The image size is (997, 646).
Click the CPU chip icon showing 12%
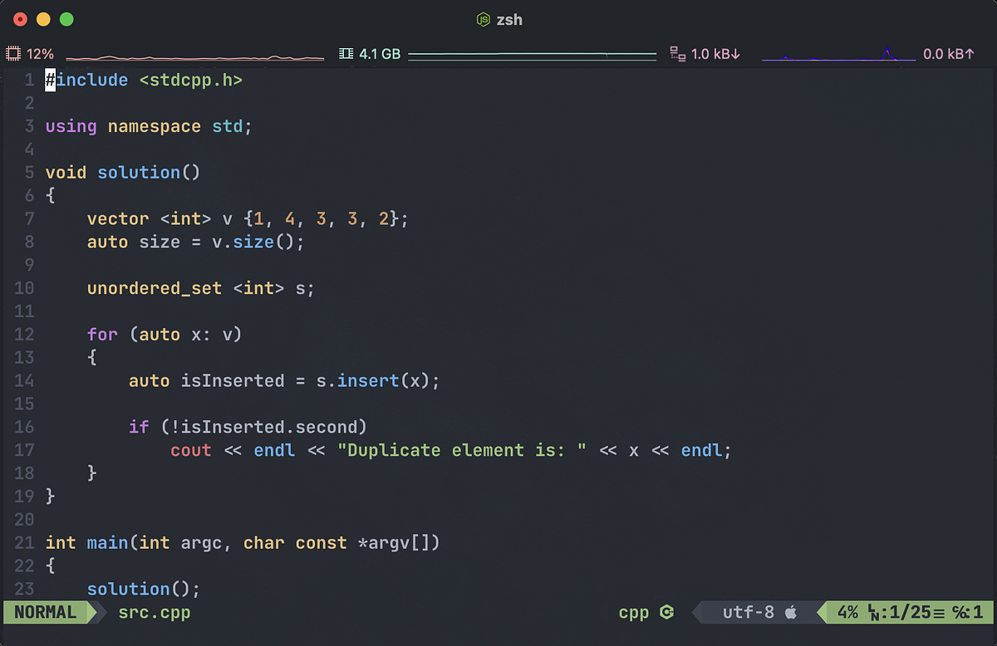coord(12,52)
